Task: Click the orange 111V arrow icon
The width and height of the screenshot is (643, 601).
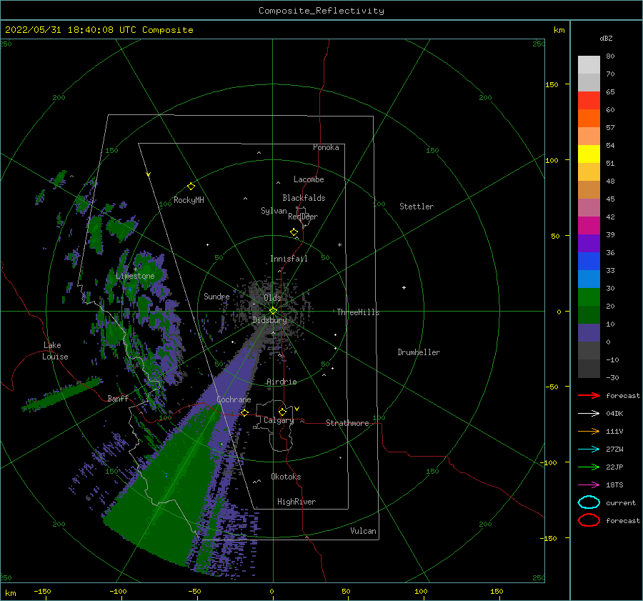Action: click(589, 431)
